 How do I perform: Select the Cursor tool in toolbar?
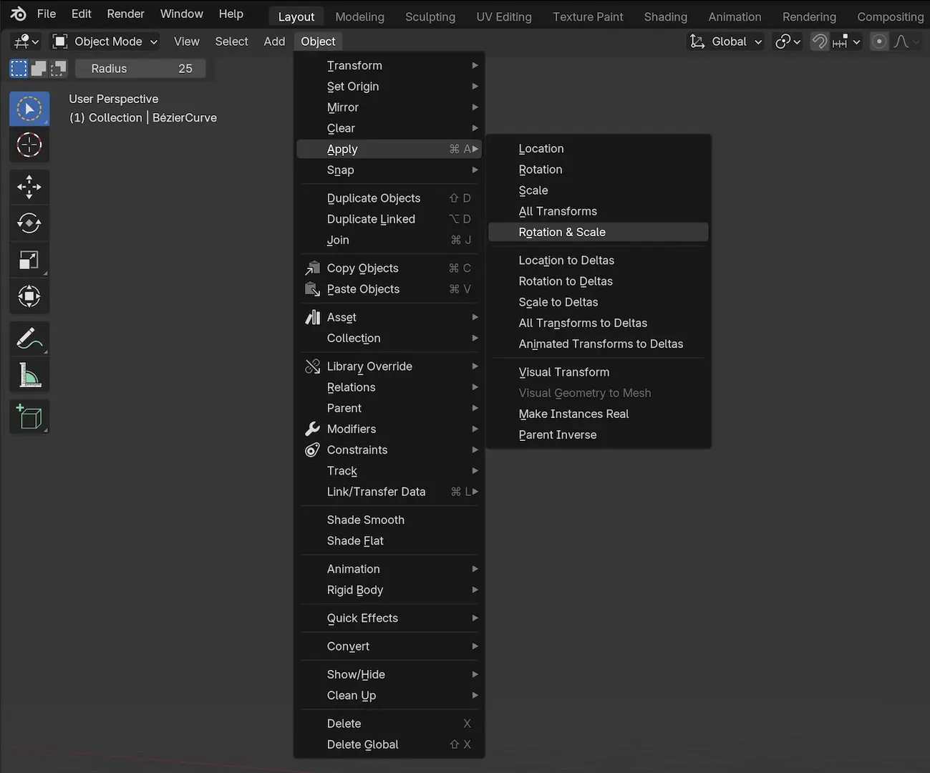pos(29,145)
